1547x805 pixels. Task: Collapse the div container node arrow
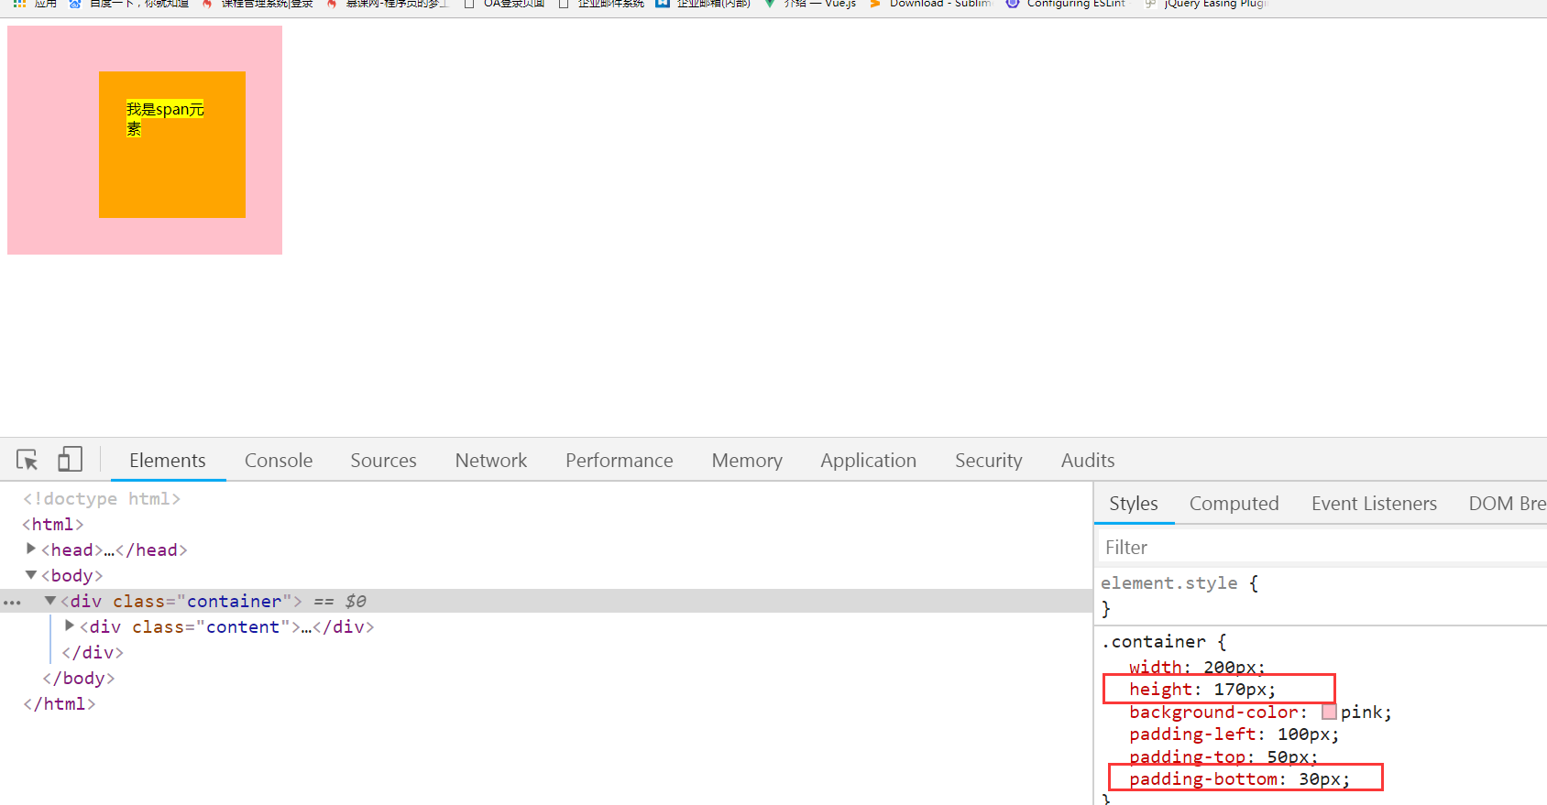[x=50, y=600]
